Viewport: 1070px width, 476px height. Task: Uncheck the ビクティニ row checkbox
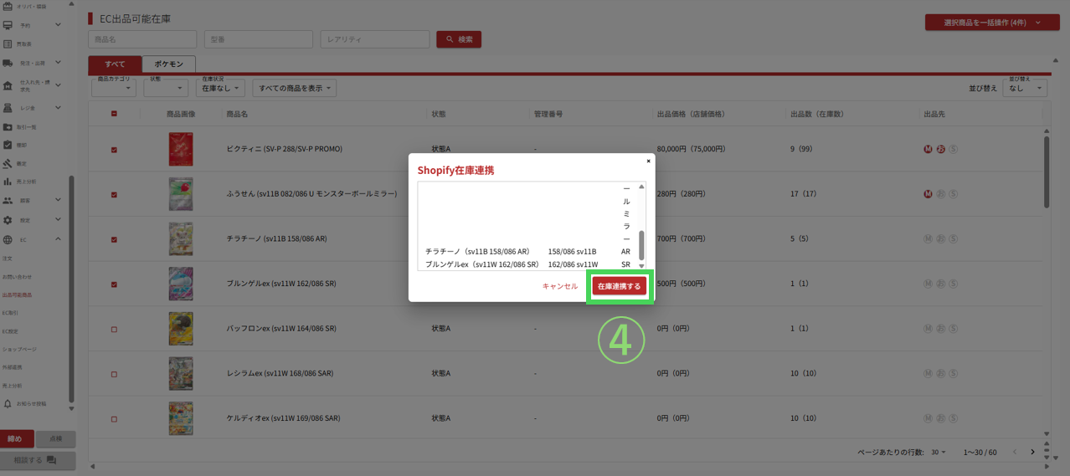click(x=114, y=150)
